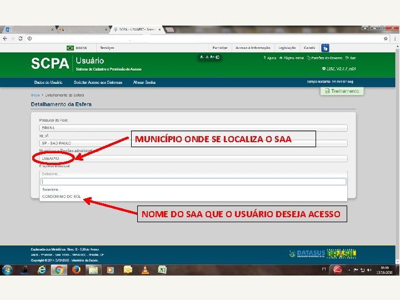Open Firefox from the taskbar
The width and height of the screenshot is (400, 300).
pyautogui.click(x=76, y=270)
